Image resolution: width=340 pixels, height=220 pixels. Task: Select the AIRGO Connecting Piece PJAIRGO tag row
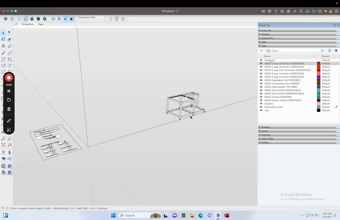[x=299, y=84]
